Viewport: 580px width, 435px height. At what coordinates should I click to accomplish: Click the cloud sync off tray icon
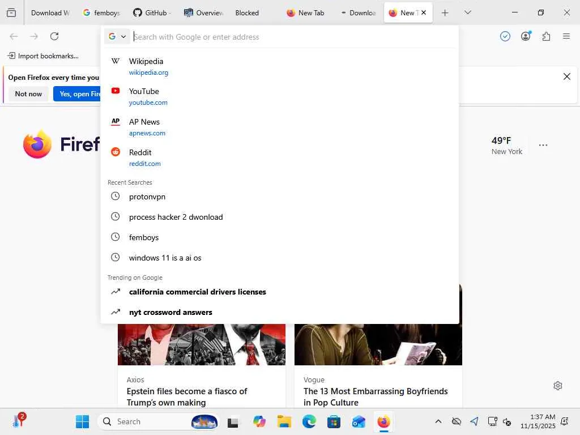(x=457, y=421)
